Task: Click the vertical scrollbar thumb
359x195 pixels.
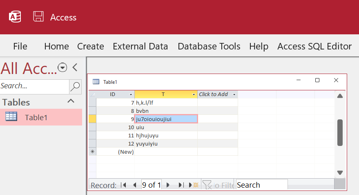Action: click(x=340, y=132)
